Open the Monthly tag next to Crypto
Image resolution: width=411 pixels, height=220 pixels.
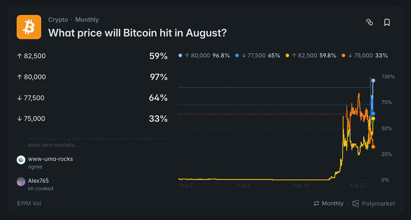(87, 20)
